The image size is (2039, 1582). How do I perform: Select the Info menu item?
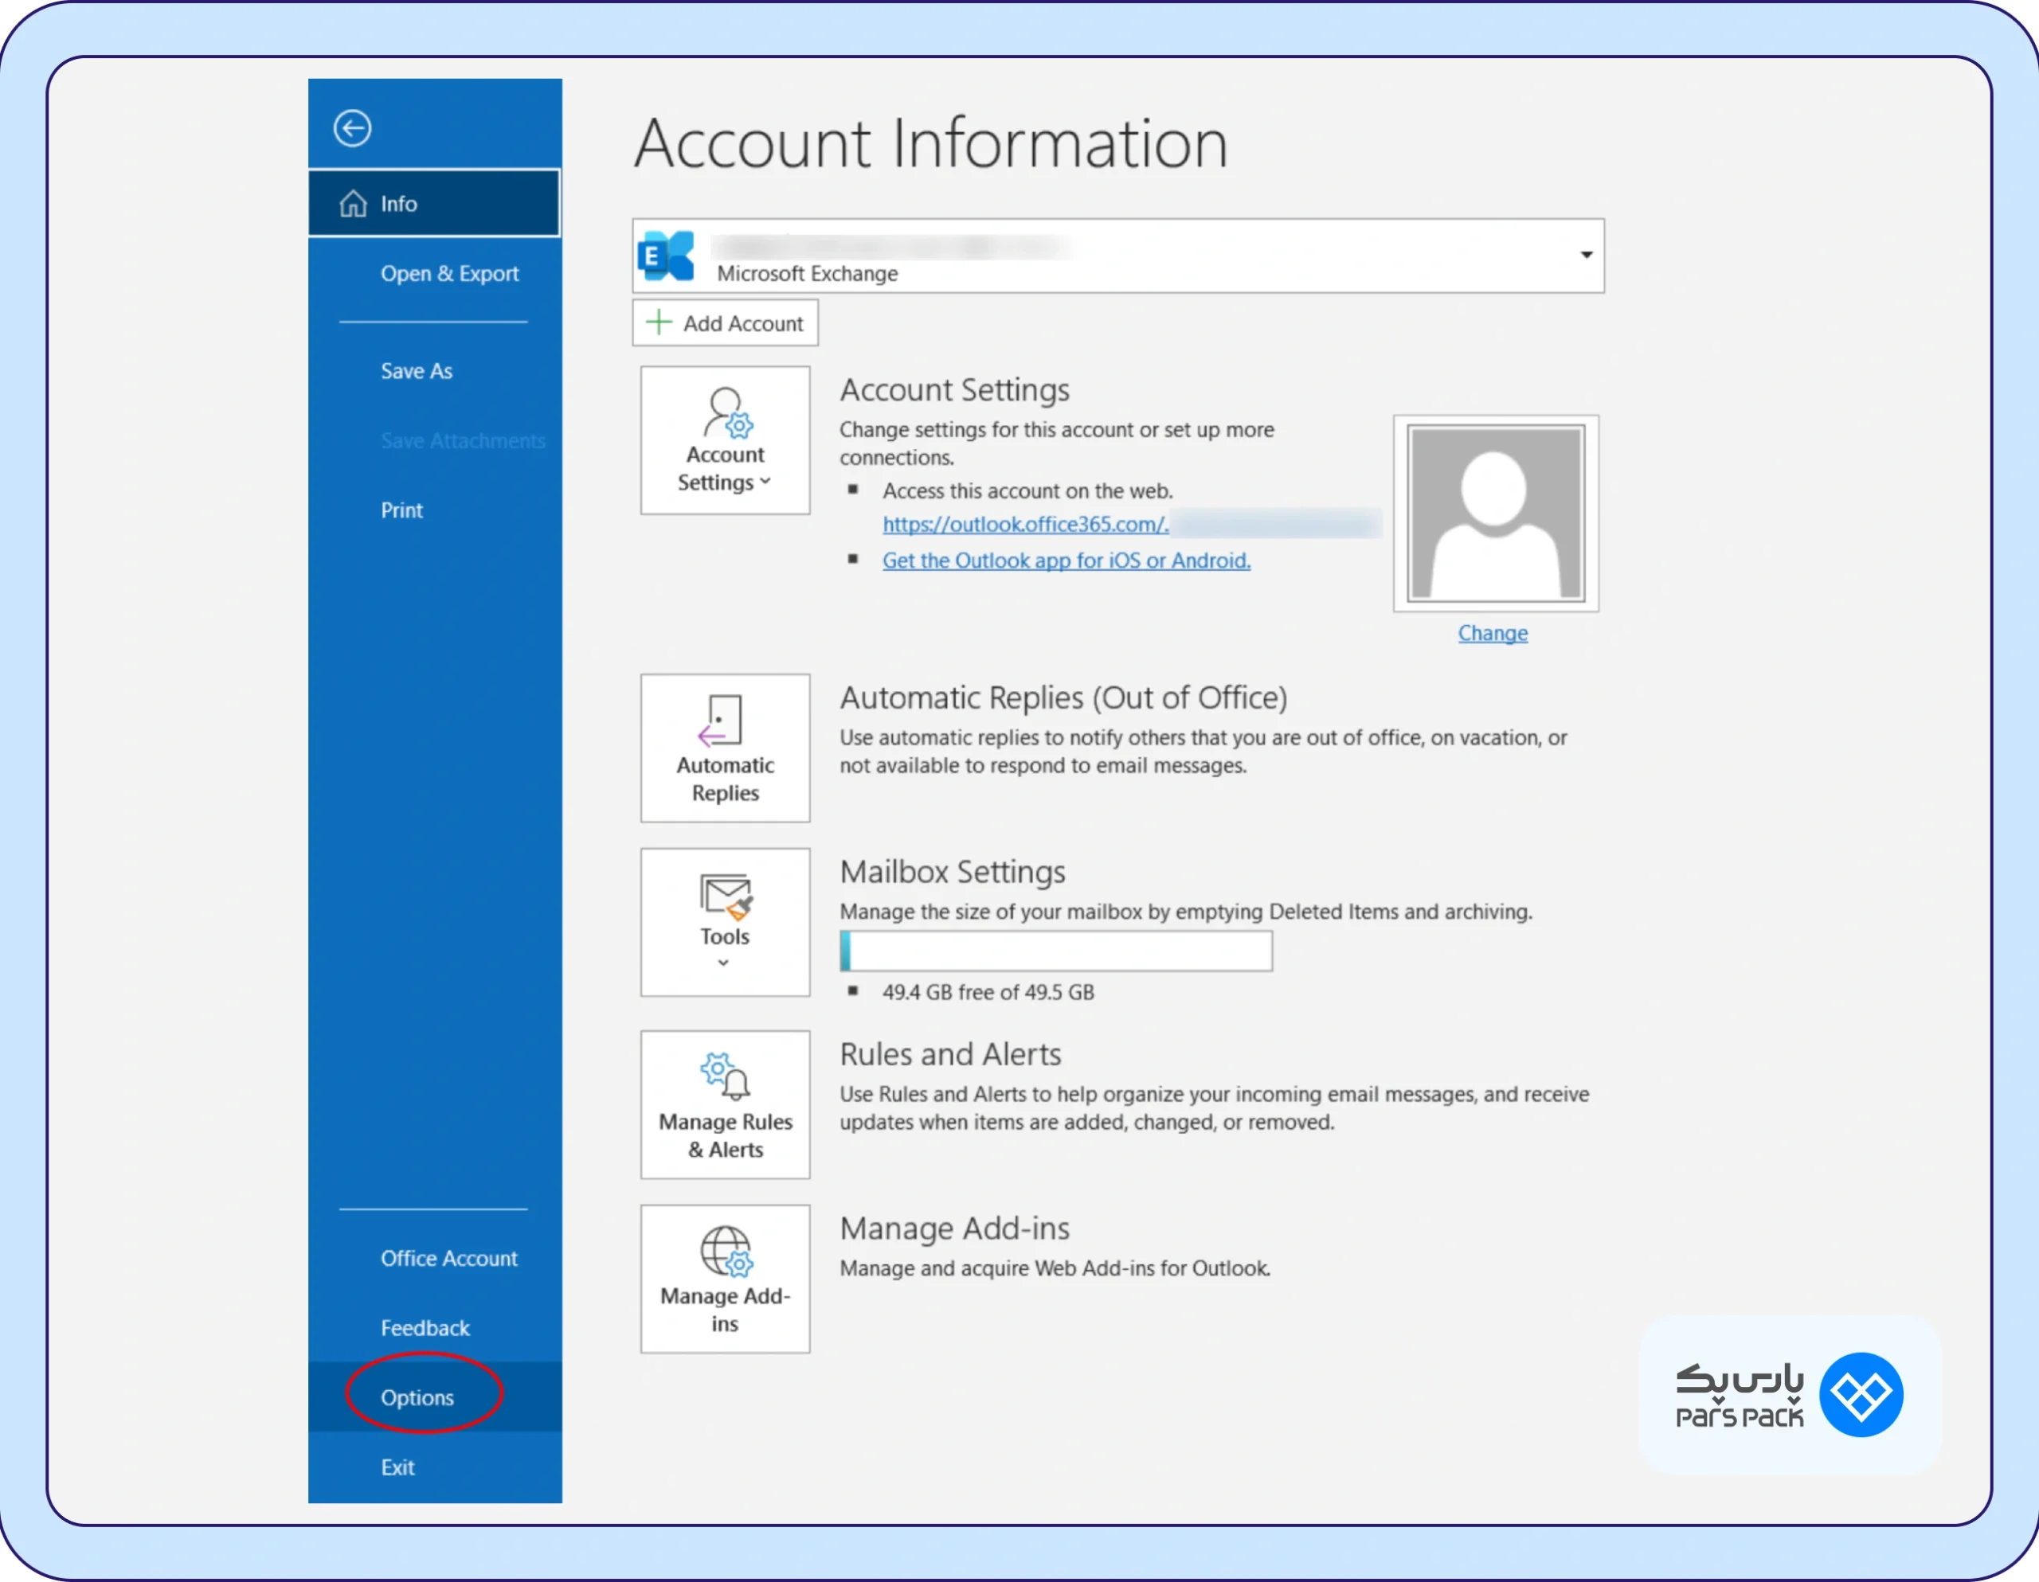[434, 204]
